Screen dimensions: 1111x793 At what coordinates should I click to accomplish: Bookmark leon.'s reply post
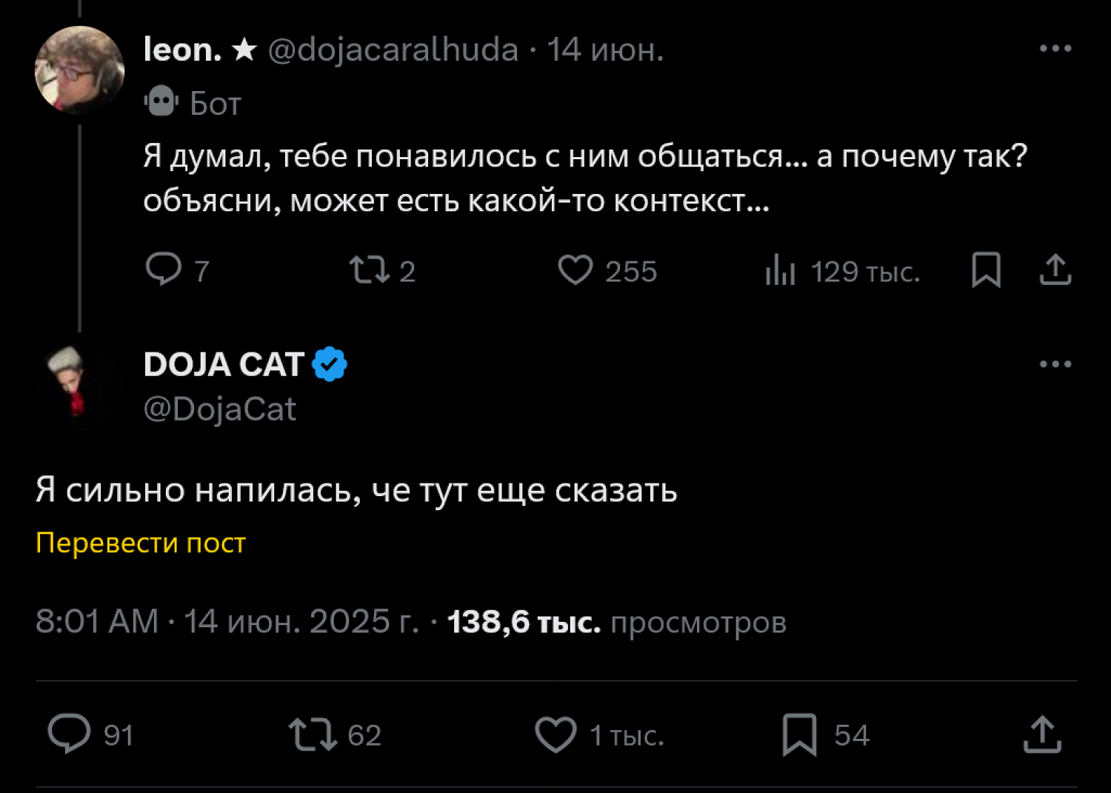coord(986,270)
